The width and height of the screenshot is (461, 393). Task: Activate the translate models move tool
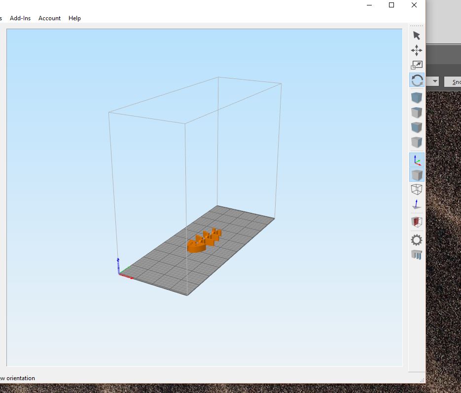pos(417,50)
